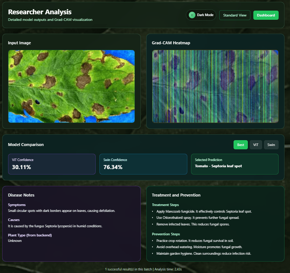Click 'Apply Mancozeb fungicide' step
Viewport: 290px width, 273px height.
point(204,212)
